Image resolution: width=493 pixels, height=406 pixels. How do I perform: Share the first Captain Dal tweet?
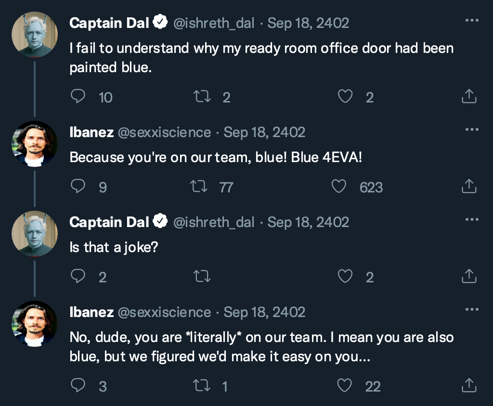(469, 97)
